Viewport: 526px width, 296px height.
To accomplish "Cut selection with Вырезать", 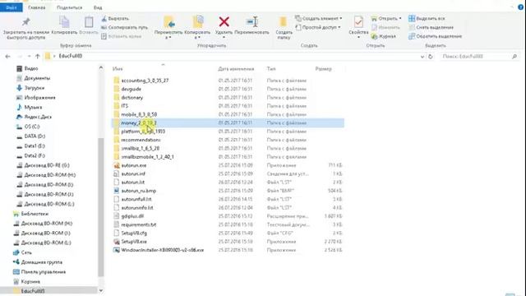I will point(115,19).
